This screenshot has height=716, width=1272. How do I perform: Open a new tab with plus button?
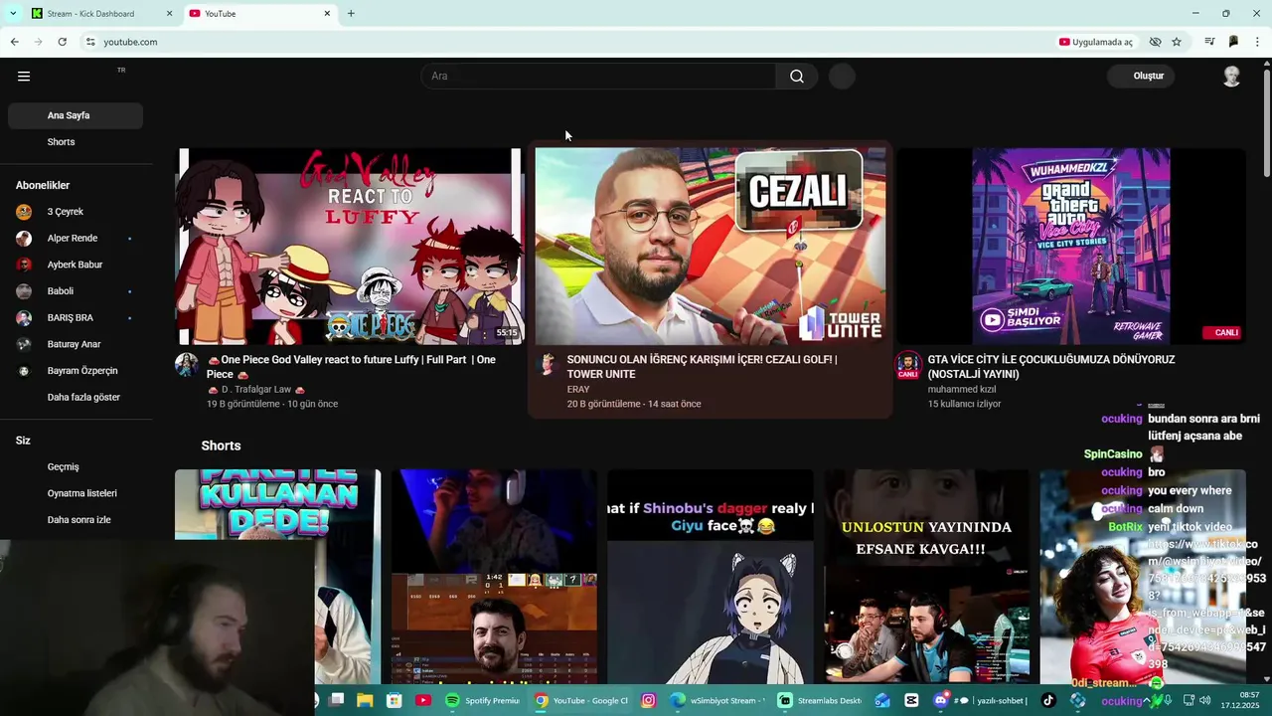click(x=351, y=14)
